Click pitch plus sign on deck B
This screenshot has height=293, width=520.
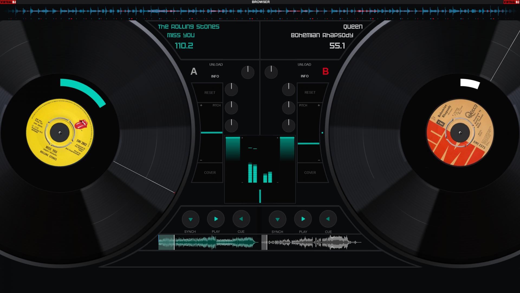(x=319, y=105)
